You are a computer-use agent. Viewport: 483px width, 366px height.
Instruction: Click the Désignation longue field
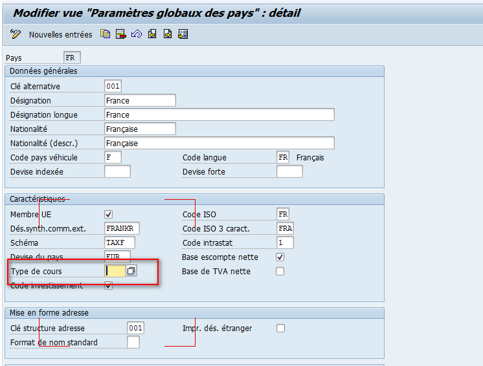pyautogui.click(x=219, y=114)
